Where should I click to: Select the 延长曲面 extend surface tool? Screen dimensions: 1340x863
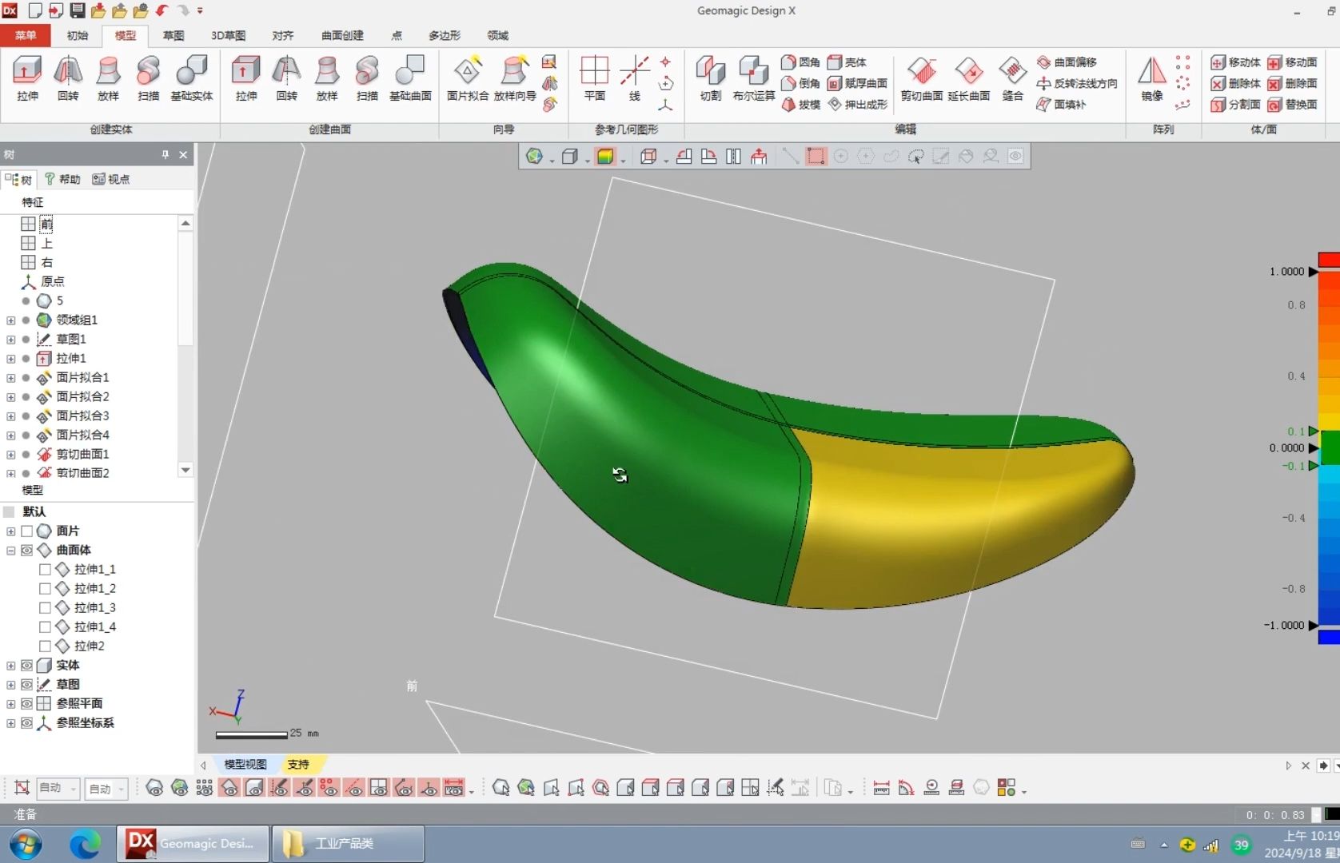(x=969, y=78)
